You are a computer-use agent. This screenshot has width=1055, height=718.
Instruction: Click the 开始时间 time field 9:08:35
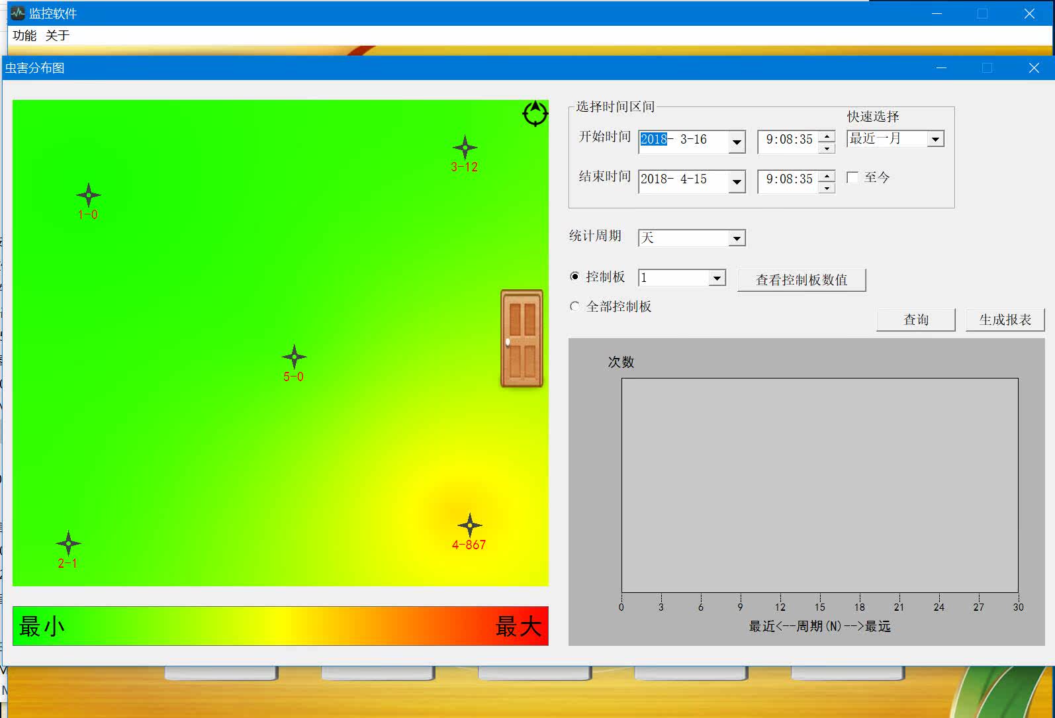[789, 140]
